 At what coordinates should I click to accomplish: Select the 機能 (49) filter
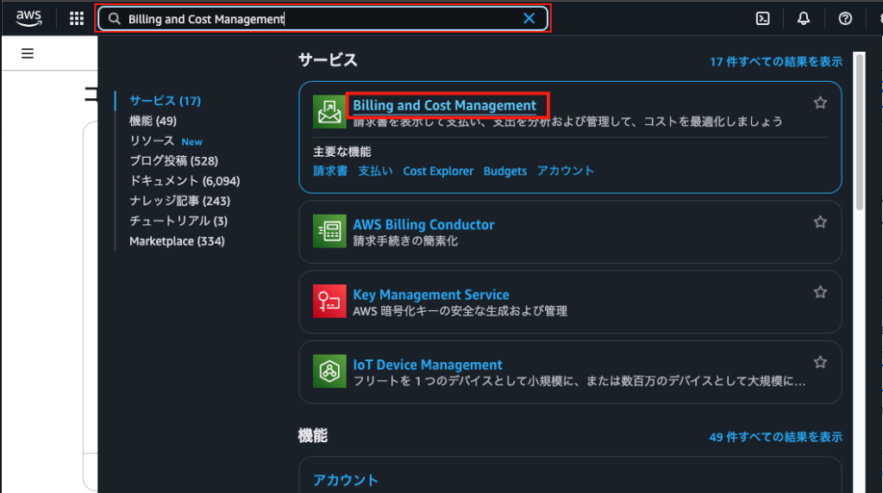coord(153,121)
